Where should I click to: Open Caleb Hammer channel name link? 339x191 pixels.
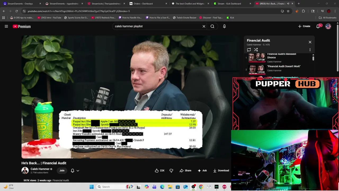(x=40, y=169)
